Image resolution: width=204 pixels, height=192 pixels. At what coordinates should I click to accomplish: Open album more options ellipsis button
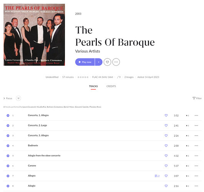tap(116, 62)
